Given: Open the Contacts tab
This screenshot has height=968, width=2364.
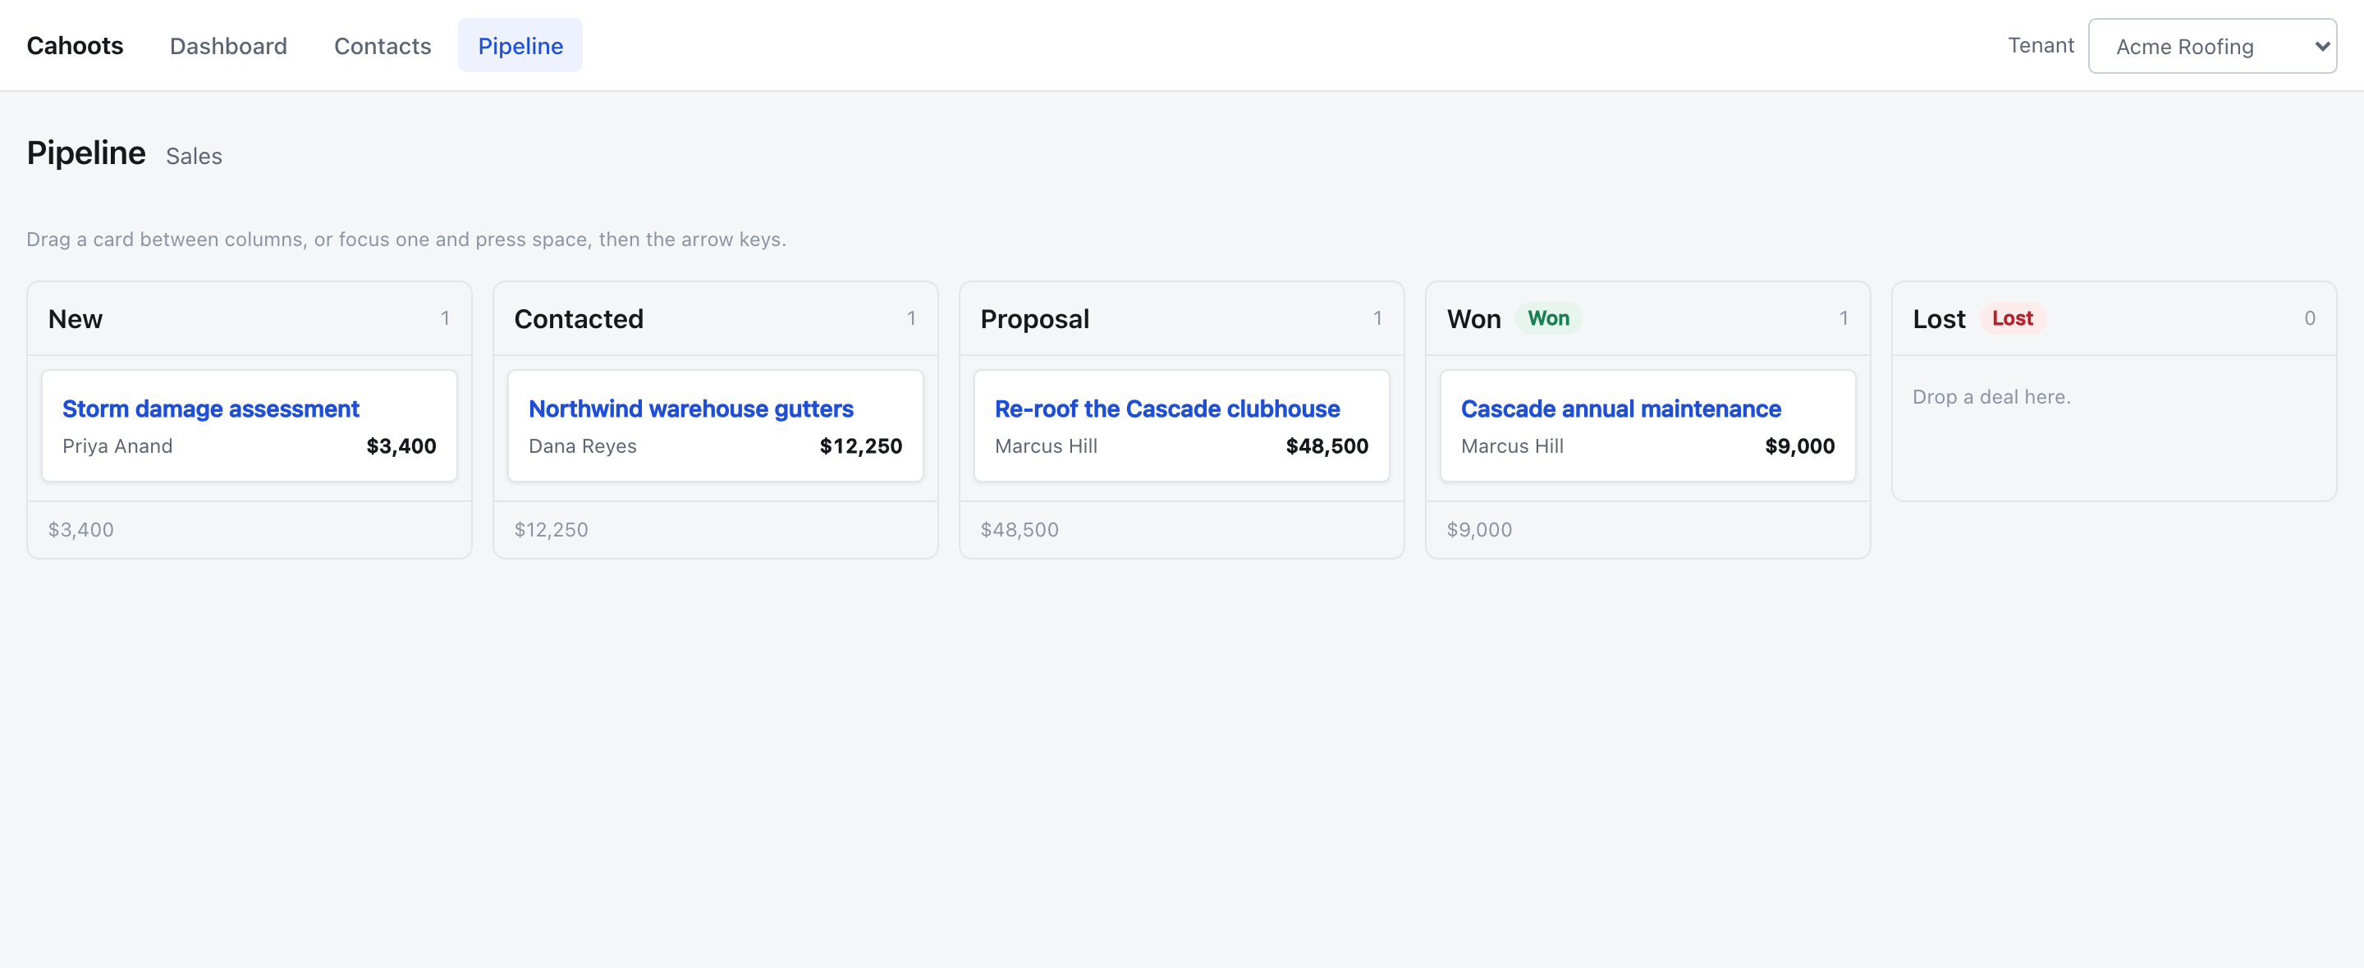Looking at the screenshot, I should pos(383,46).
